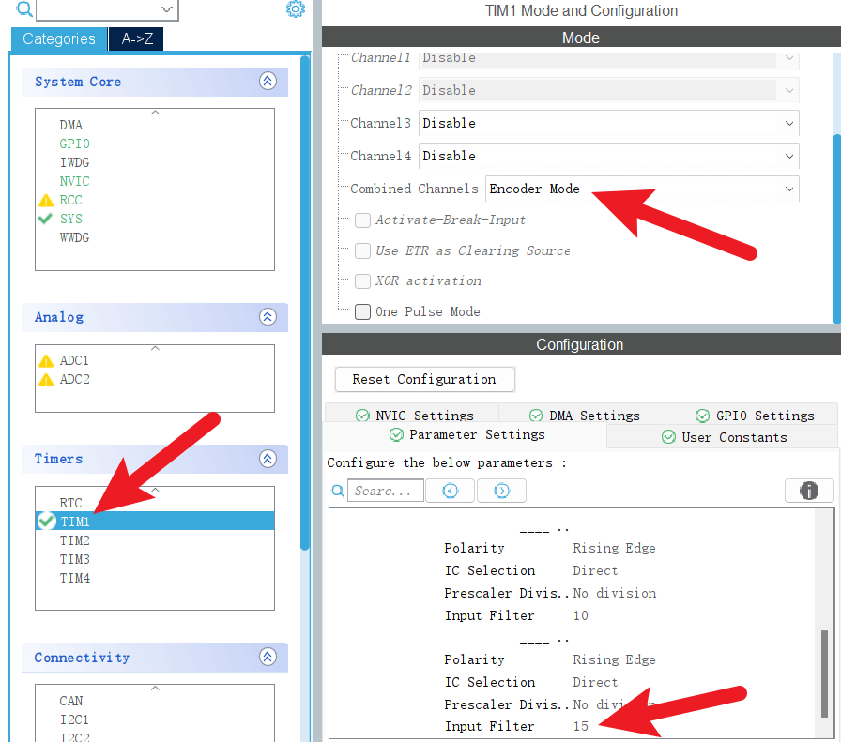Select TIM2 in the Timers list
Viewport: 841px width, 742px height.
(x=75, y=540)
